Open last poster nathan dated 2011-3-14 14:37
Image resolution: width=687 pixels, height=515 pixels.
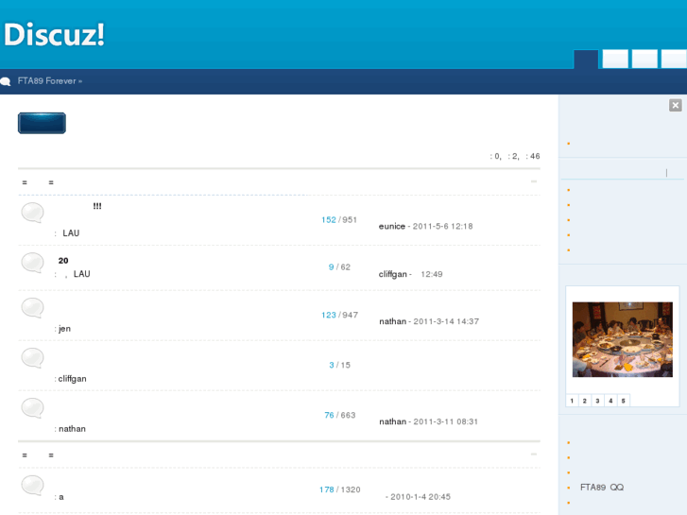pos(392,321)
